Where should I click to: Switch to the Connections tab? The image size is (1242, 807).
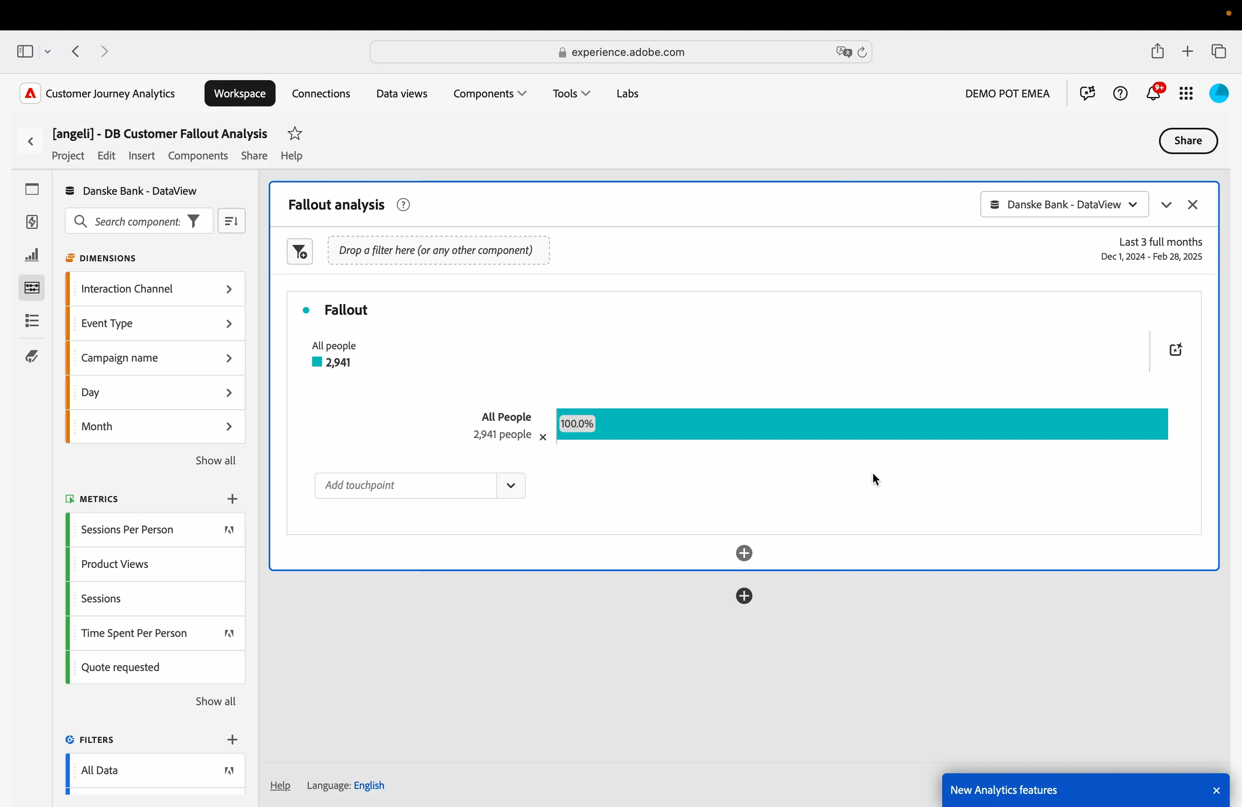(321, 93)
